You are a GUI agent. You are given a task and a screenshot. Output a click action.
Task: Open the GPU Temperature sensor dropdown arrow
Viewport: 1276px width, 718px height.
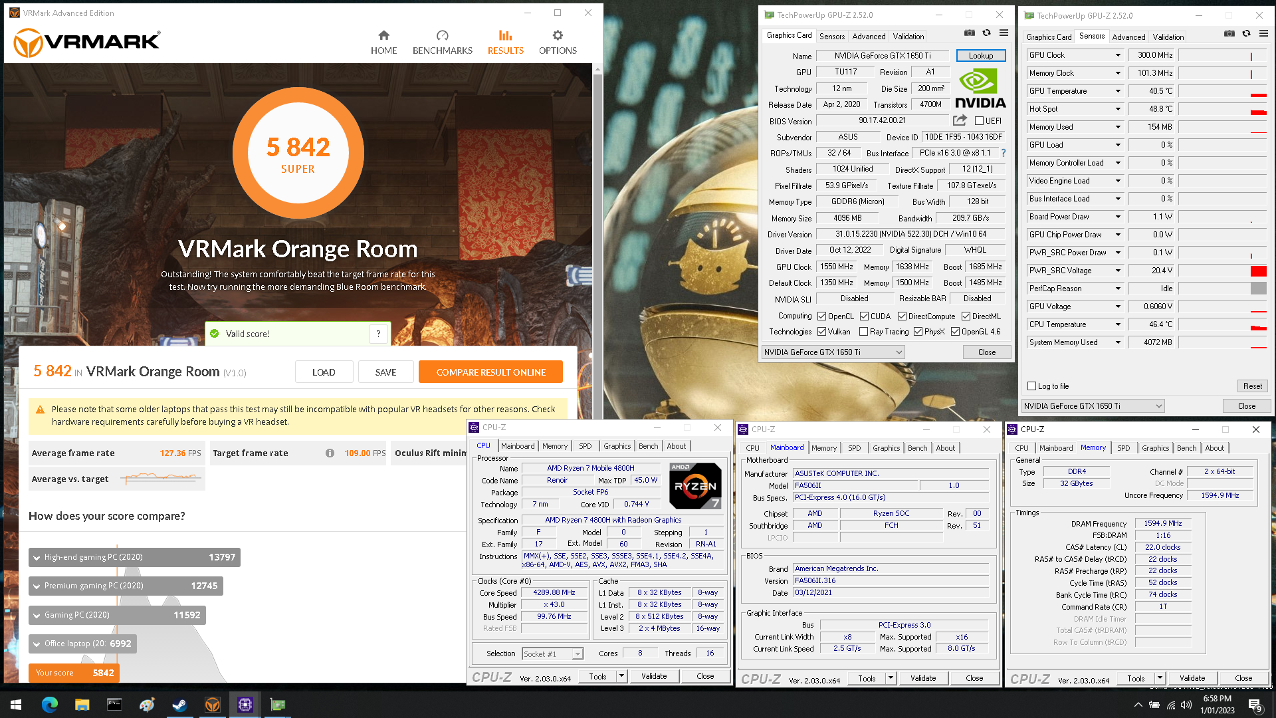pyautogui.click(x=1118, y=91)
